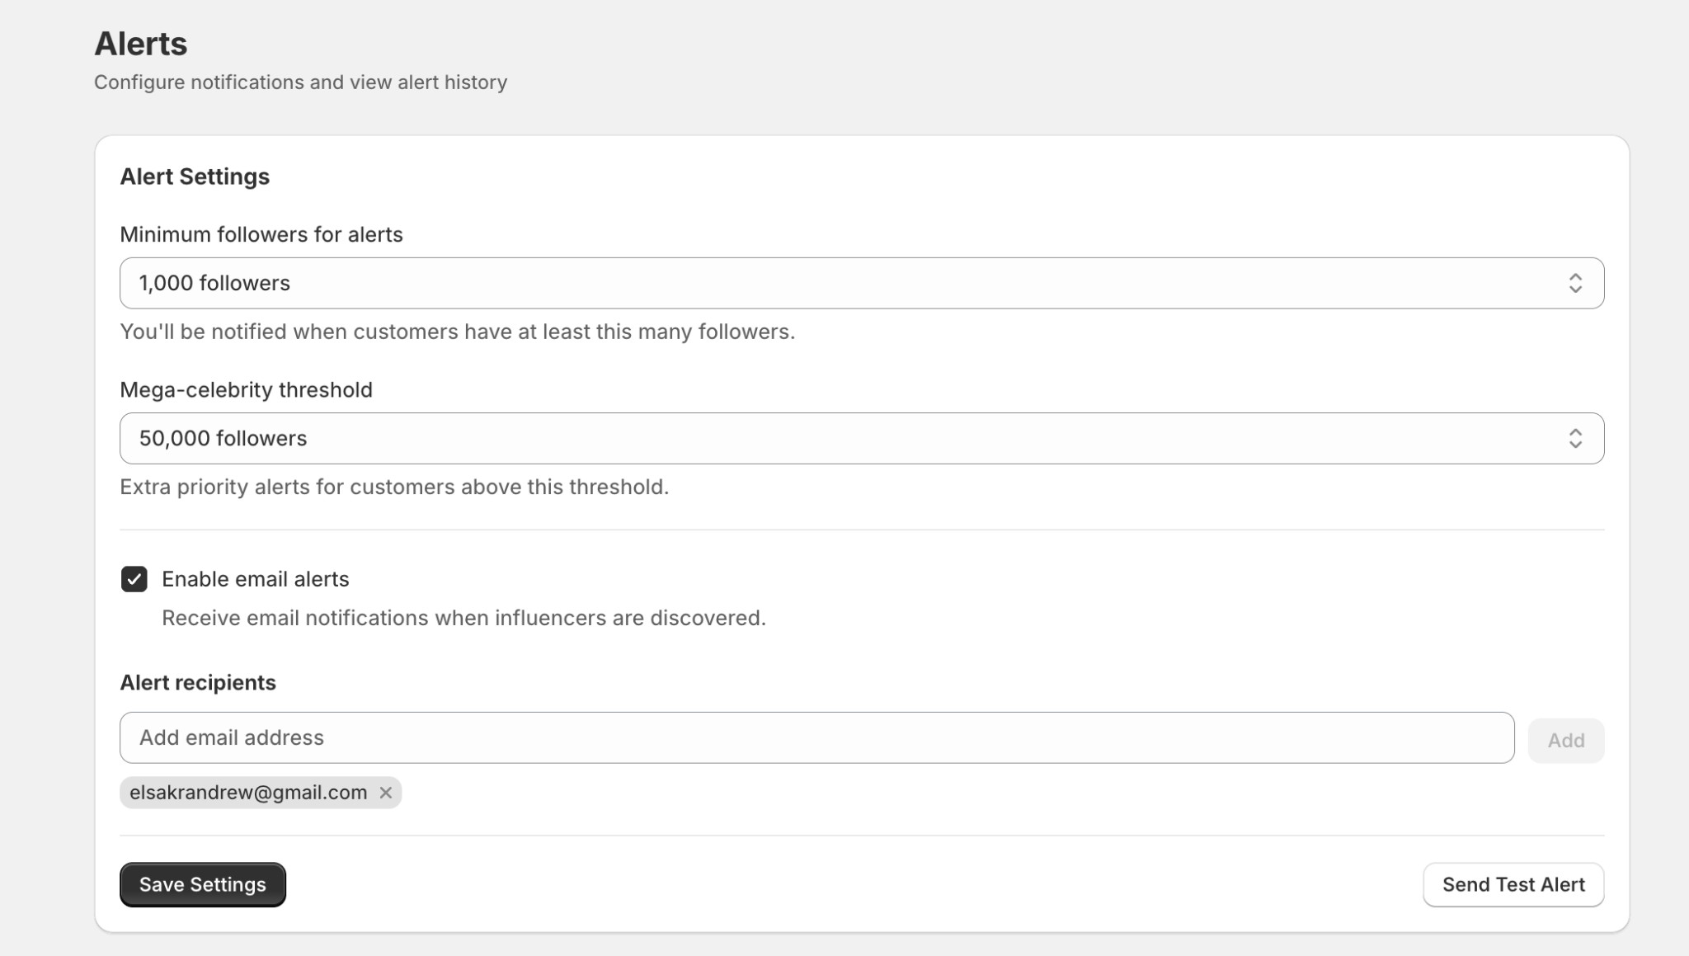Click the Alert recipients label

198,682
